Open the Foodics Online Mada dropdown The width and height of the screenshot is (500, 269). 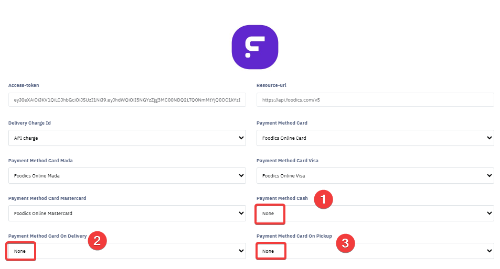(x=127, y=176)
